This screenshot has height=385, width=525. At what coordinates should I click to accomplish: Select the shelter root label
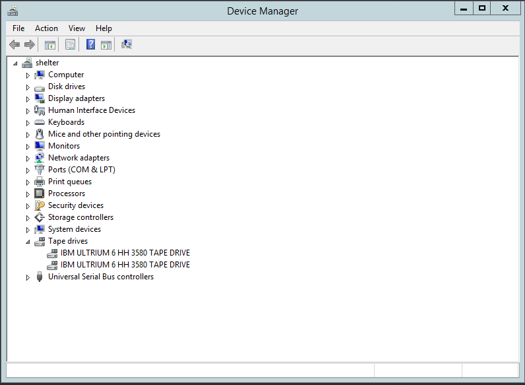pos(47,63)
